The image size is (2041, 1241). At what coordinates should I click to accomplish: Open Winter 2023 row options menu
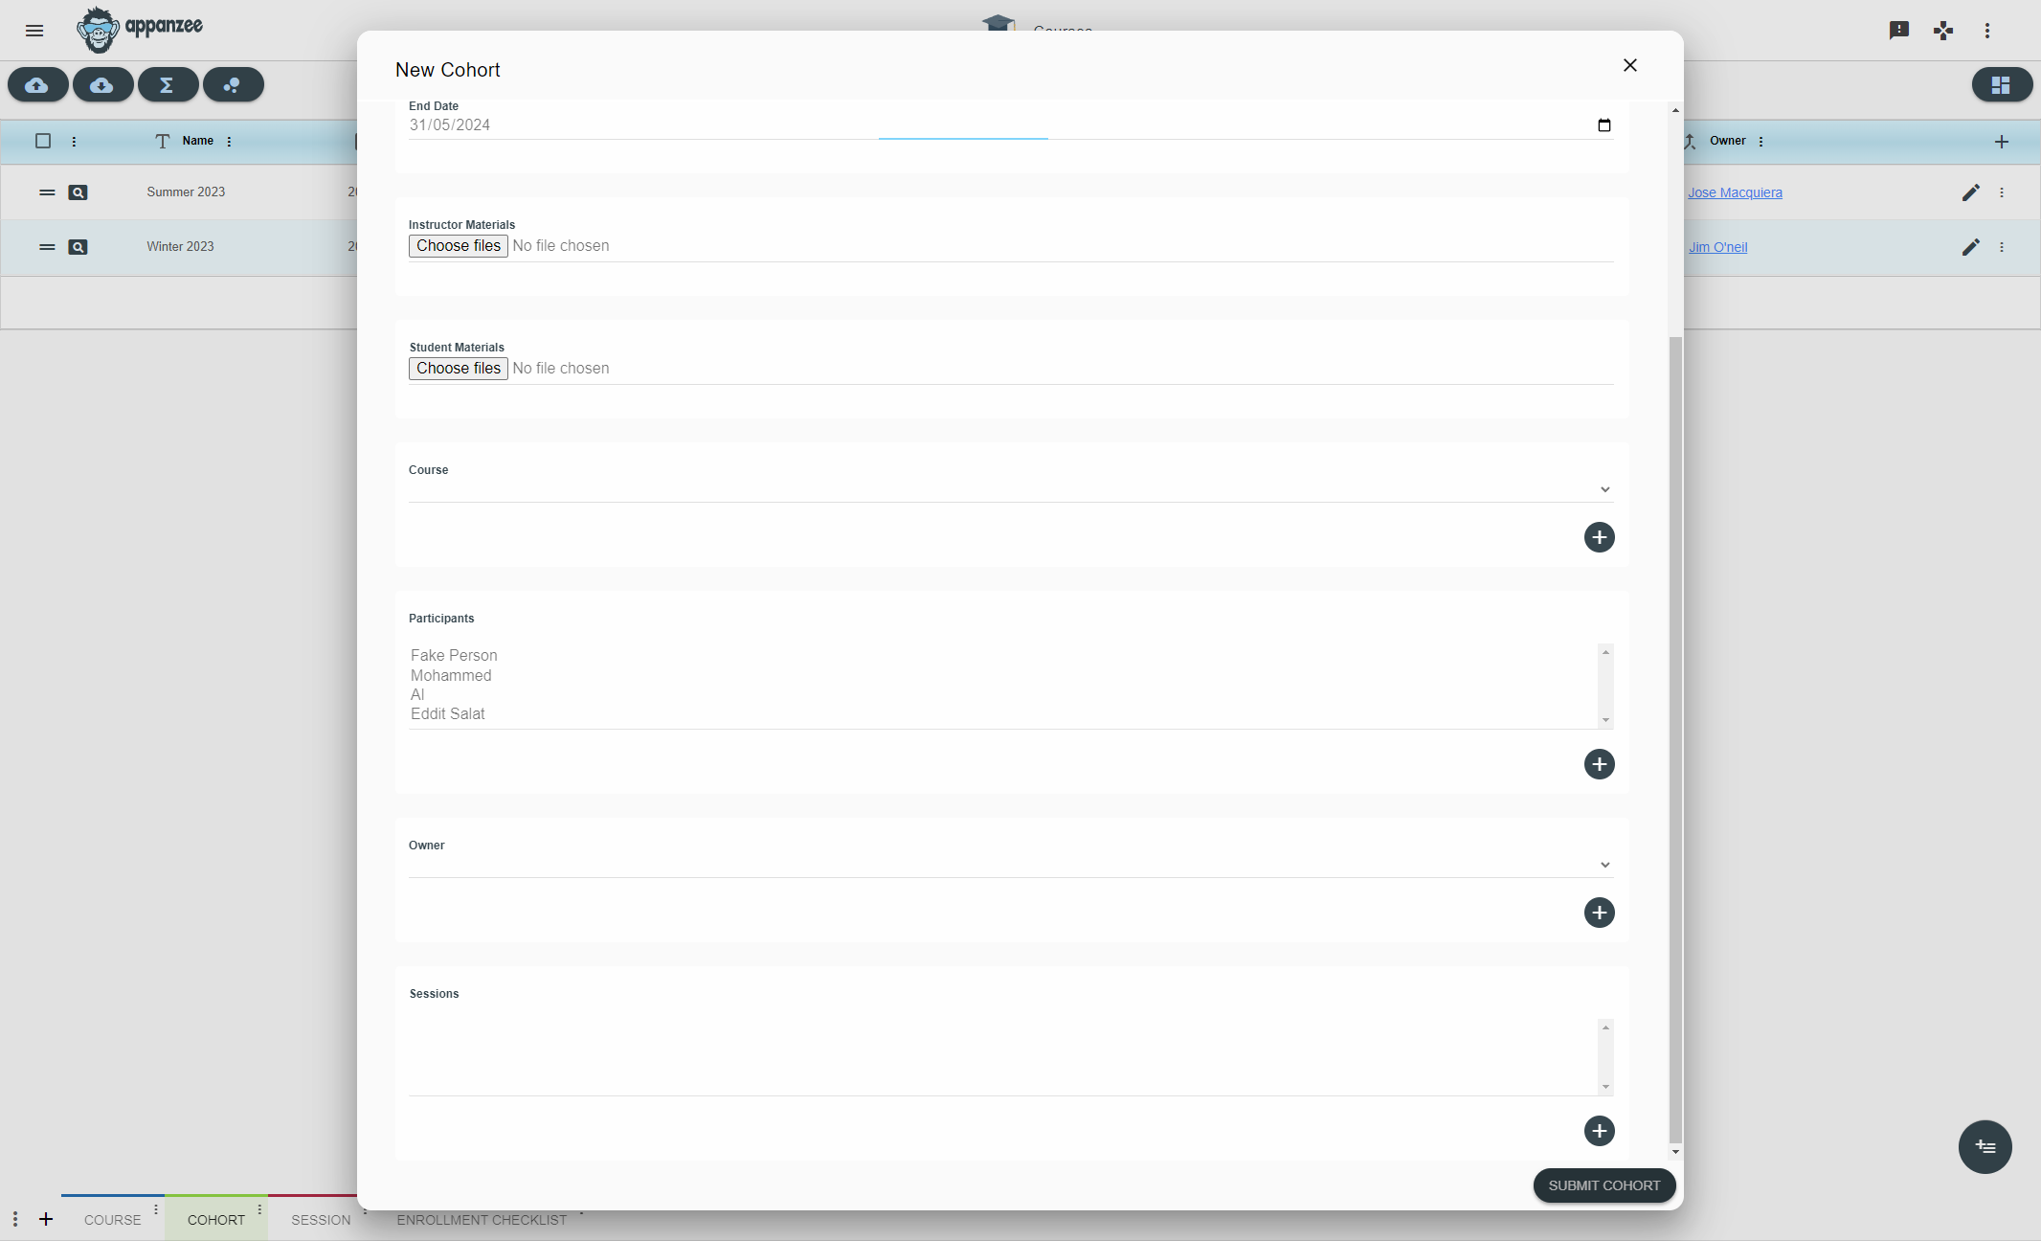tap(2001, 247)
